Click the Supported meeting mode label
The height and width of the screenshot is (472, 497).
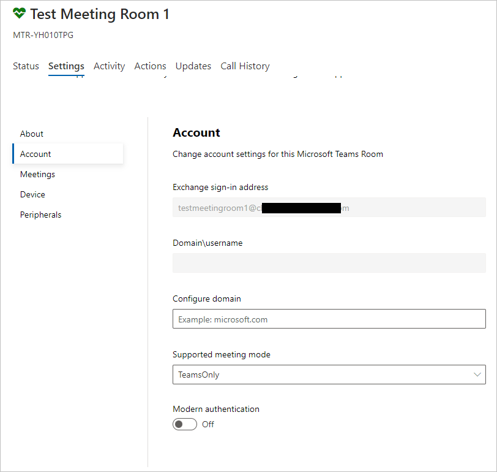[x=222, y=354]
